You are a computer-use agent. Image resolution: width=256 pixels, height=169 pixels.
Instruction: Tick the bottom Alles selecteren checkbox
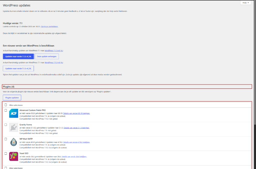[x=6, y=168]
